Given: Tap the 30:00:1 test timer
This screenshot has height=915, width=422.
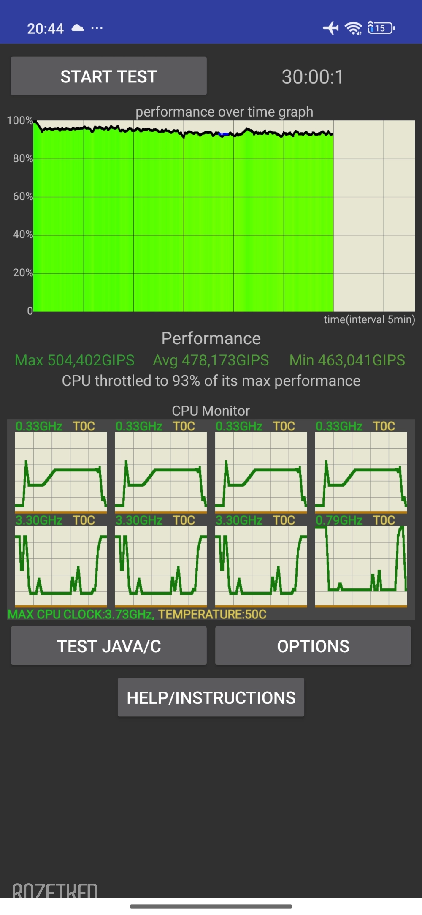Looking at the screenshot, I should pos(313,77).
